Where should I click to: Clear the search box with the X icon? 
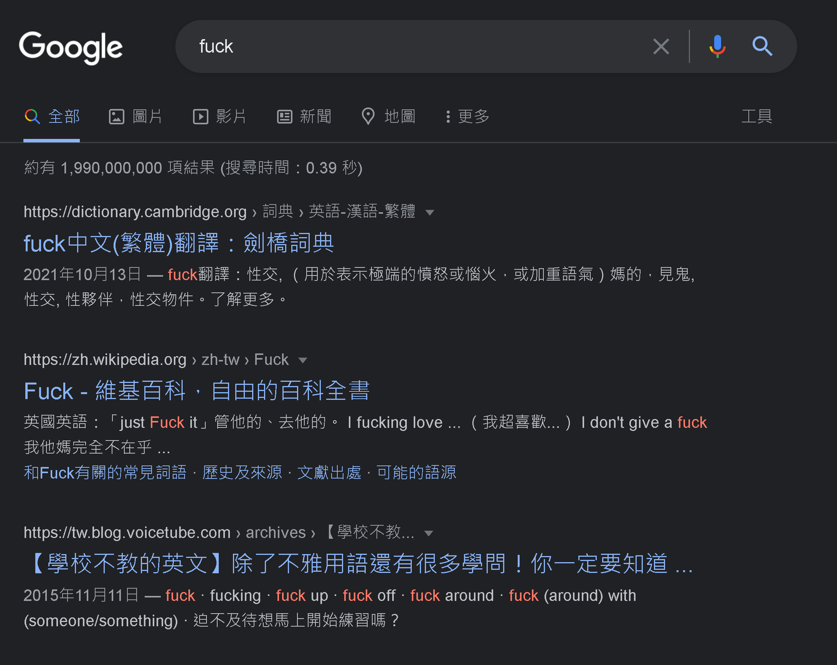[661, 46]
